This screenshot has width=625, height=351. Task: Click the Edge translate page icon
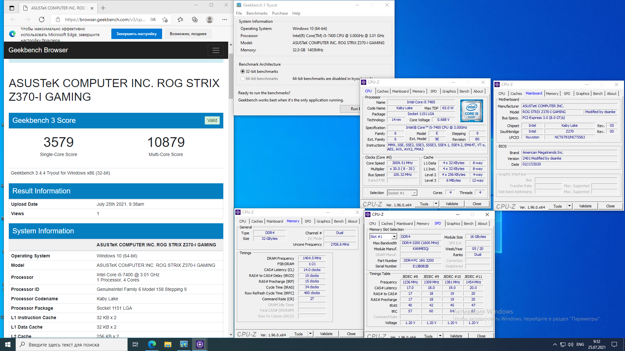point(153,19)
